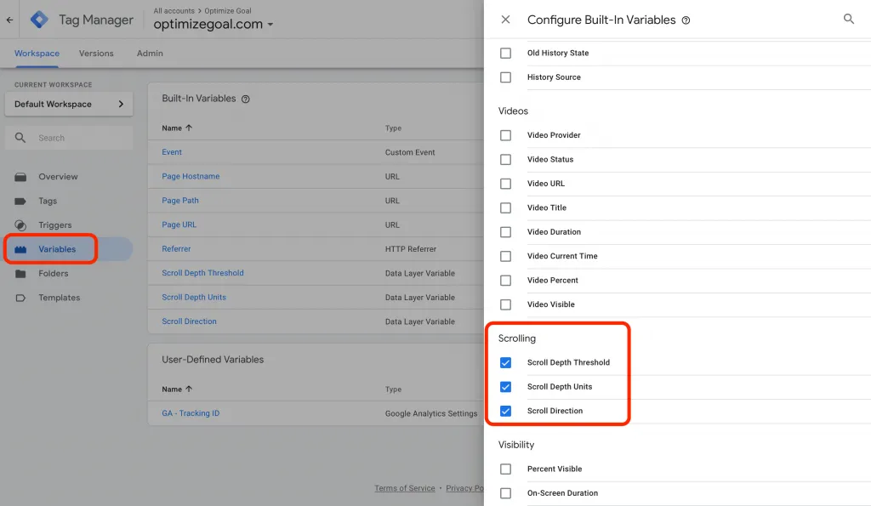Screen dimensions: 871x506
Task: Click the Folders folder icon
Action: tap(20, 273)
